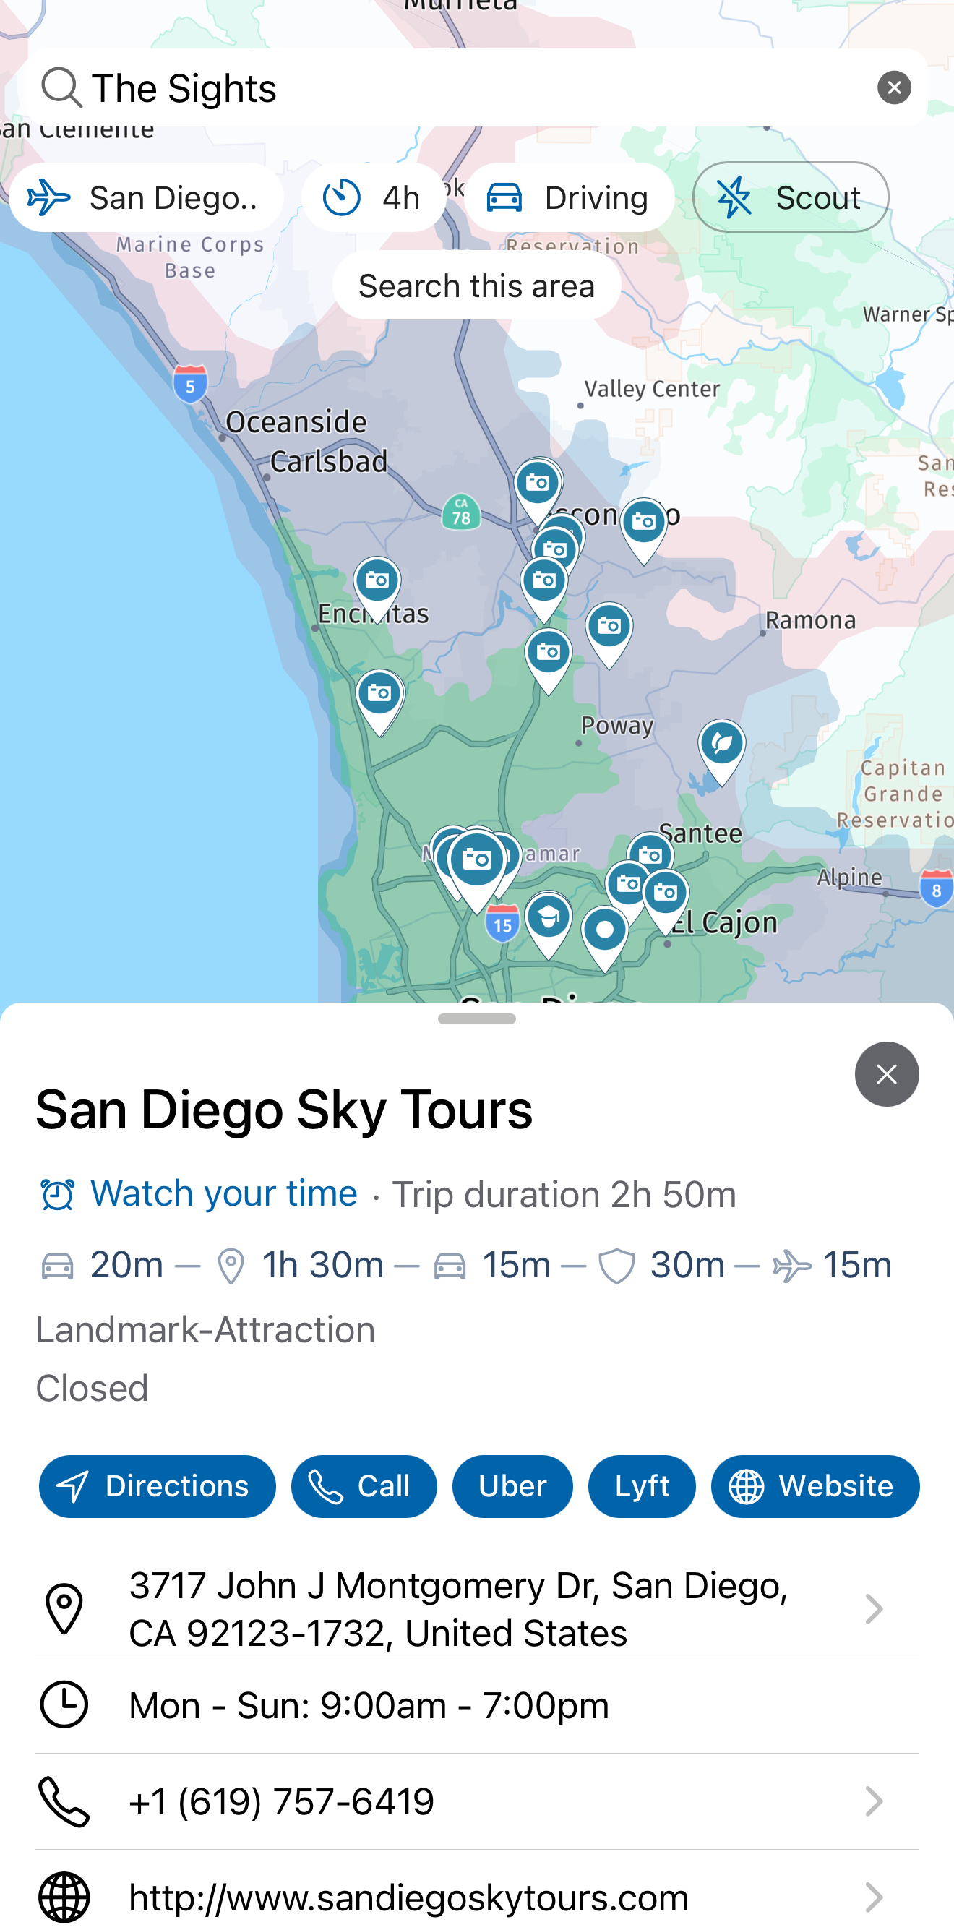954x1930 pixels.
Task: Clear the search field text
Action: coord(893,87)
